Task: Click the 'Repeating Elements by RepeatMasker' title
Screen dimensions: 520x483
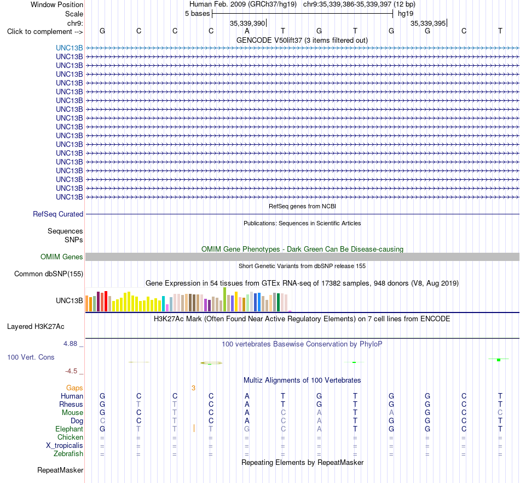Action: (x=302, y=462)
